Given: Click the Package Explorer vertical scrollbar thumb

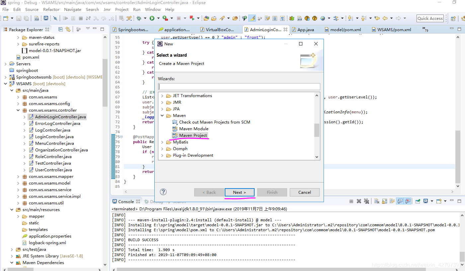Looking at the screenshot, I should tap(105, 83).
